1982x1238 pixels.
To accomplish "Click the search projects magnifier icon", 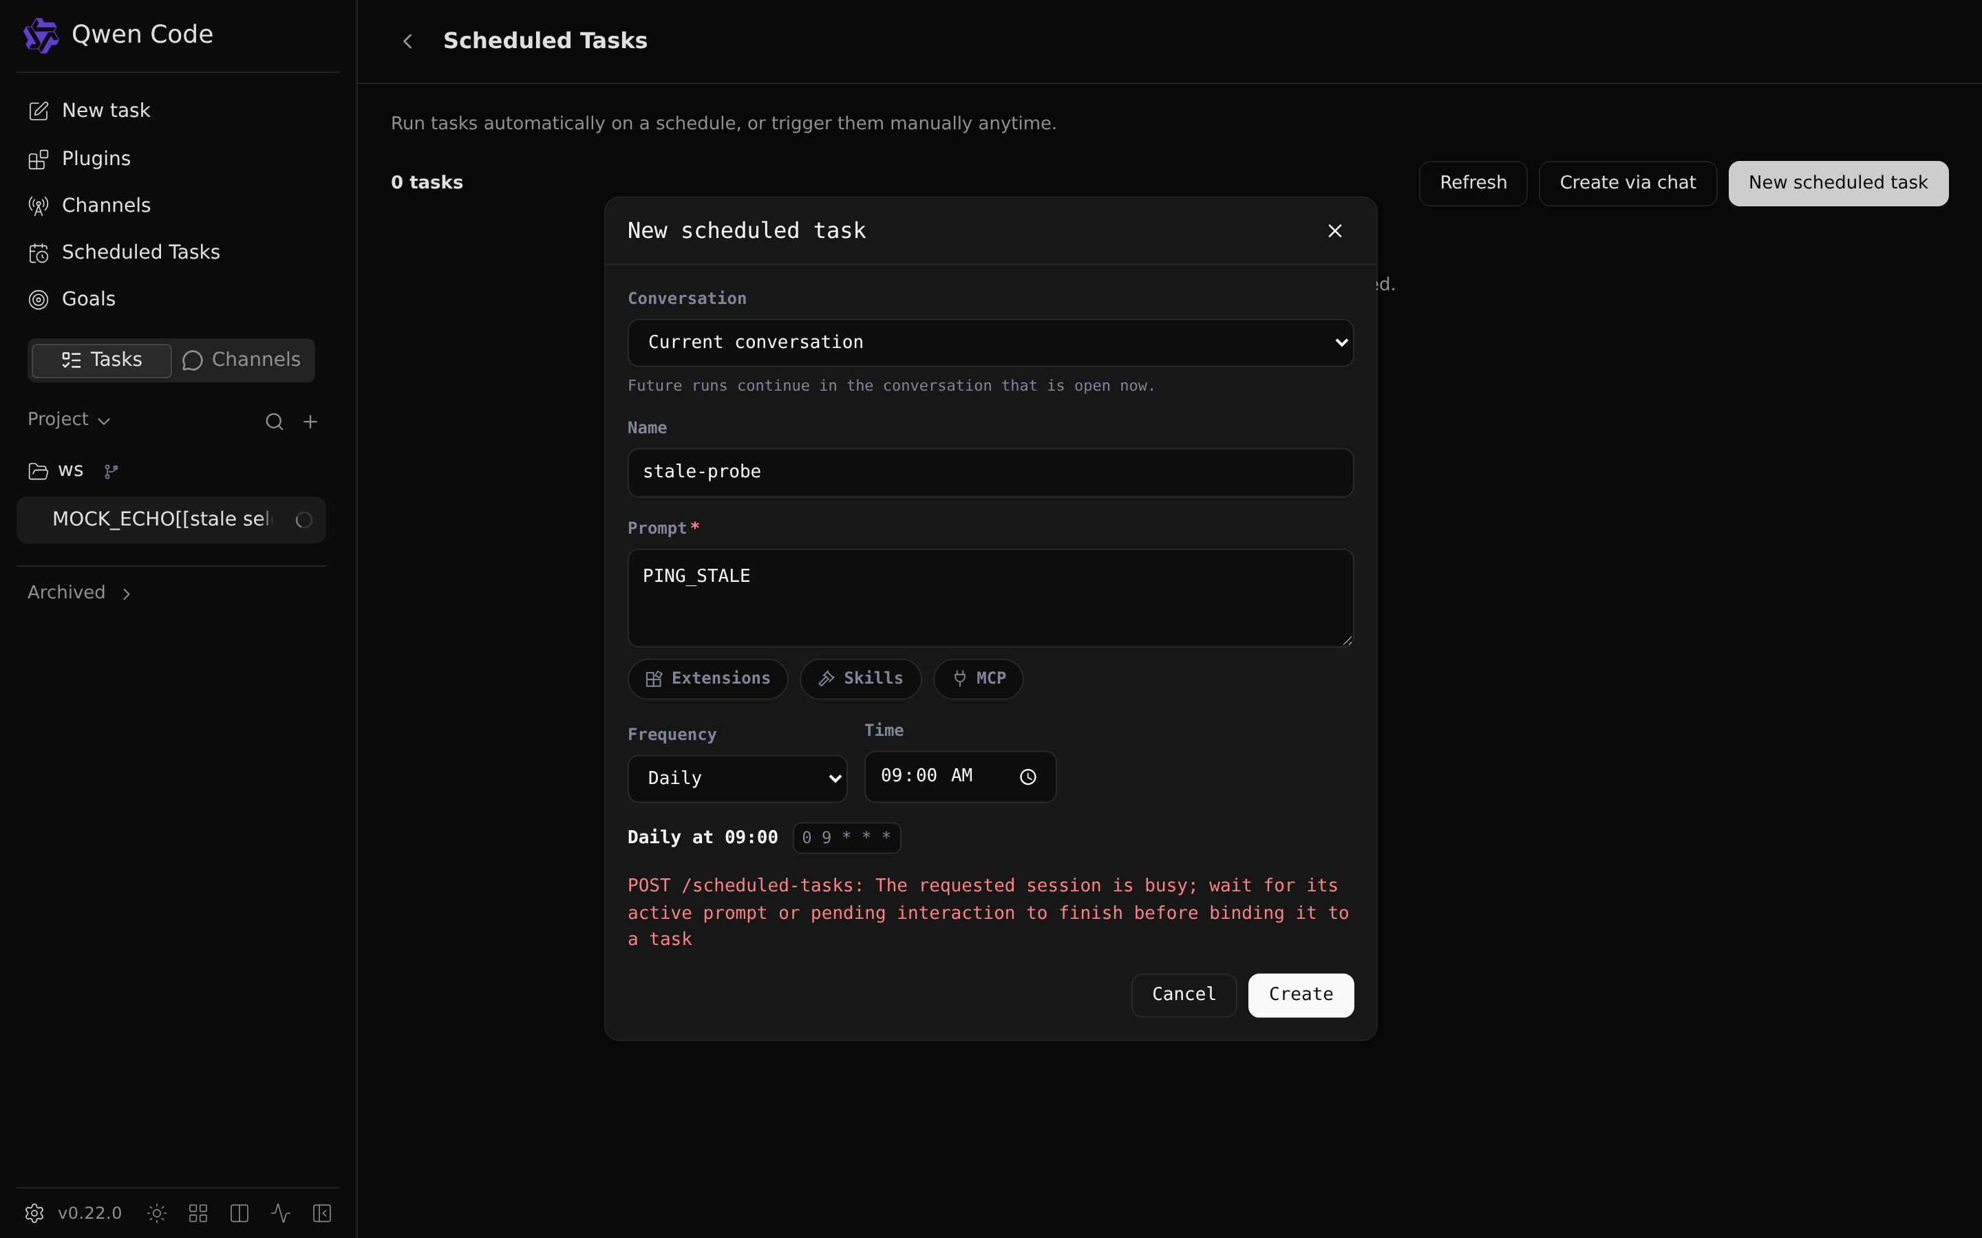I will pos(275,422).
